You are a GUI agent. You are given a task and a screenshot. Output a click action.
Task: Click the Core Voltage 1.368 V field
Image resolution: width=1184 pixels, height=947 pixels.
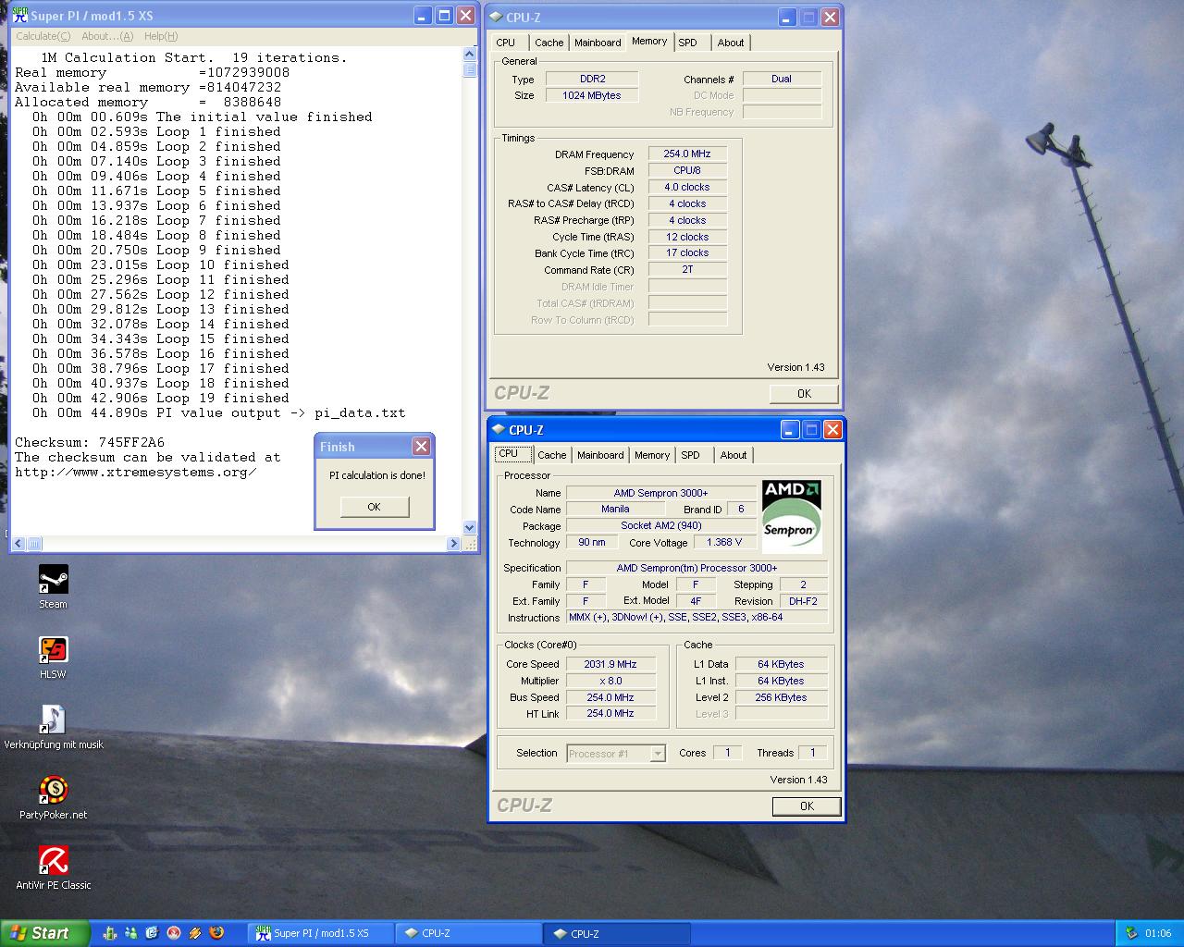pyautogui.click(x=724, y=543)
